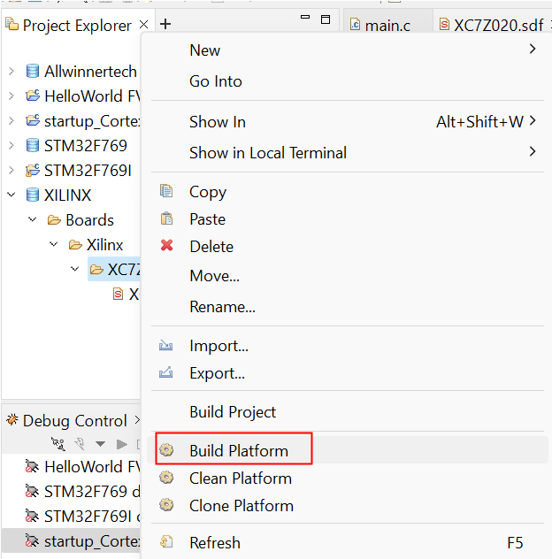Click the Copy icon in context menu
Image resolution: width=552 pixels, height=559 pixels.
[165, 192]
